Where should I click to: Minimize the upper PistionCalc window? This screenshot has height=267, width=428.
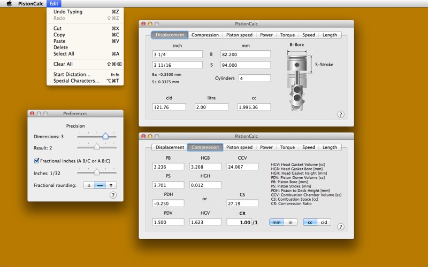(150, 23)
